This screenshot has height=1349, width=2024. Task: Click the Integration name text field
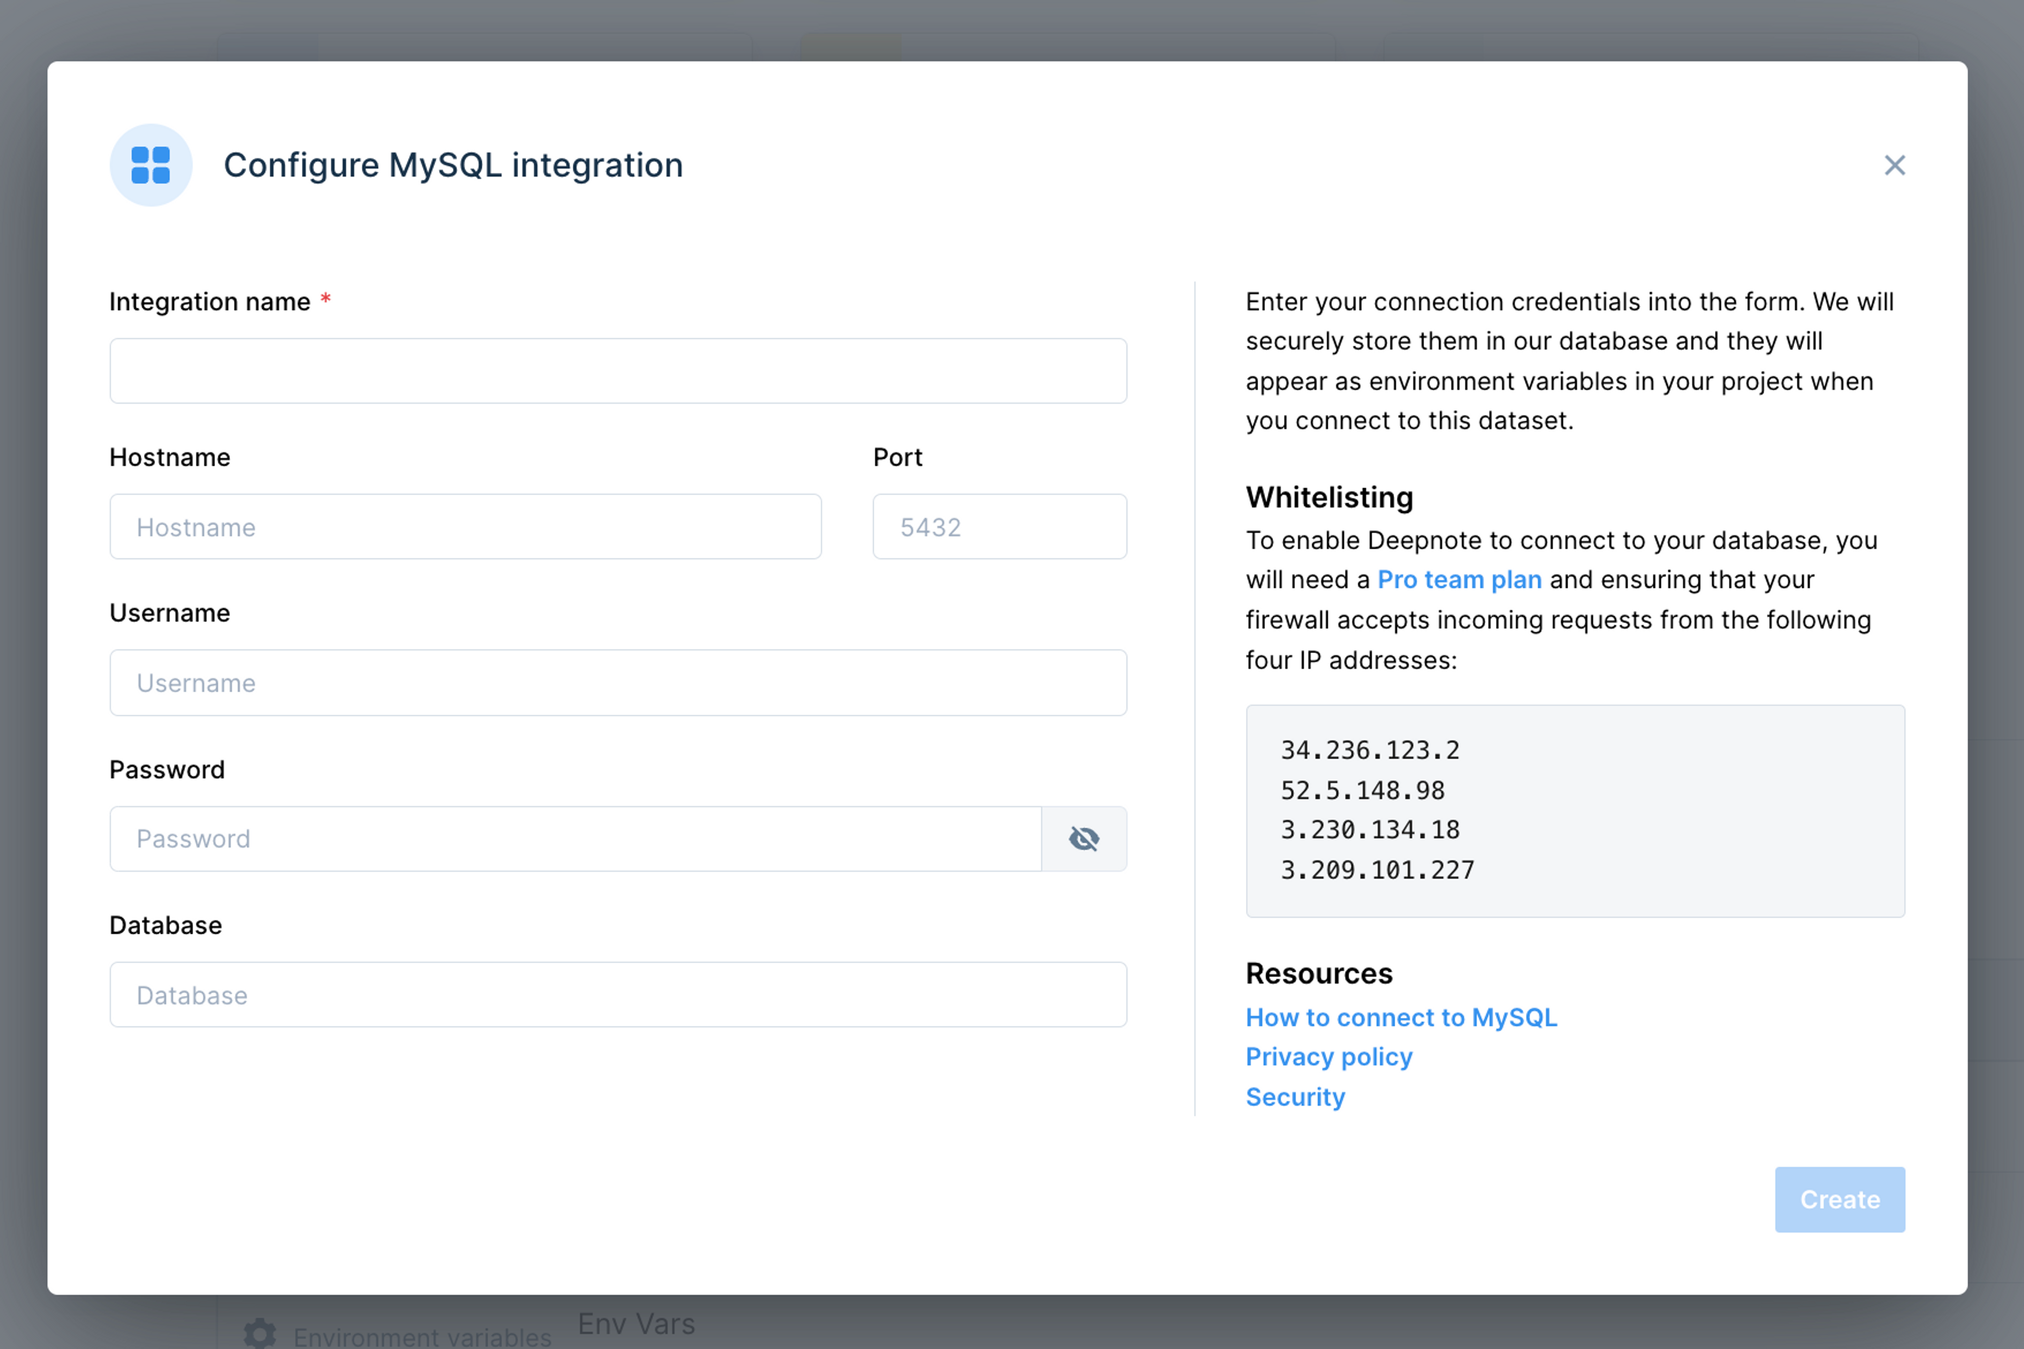click(618, 371)
